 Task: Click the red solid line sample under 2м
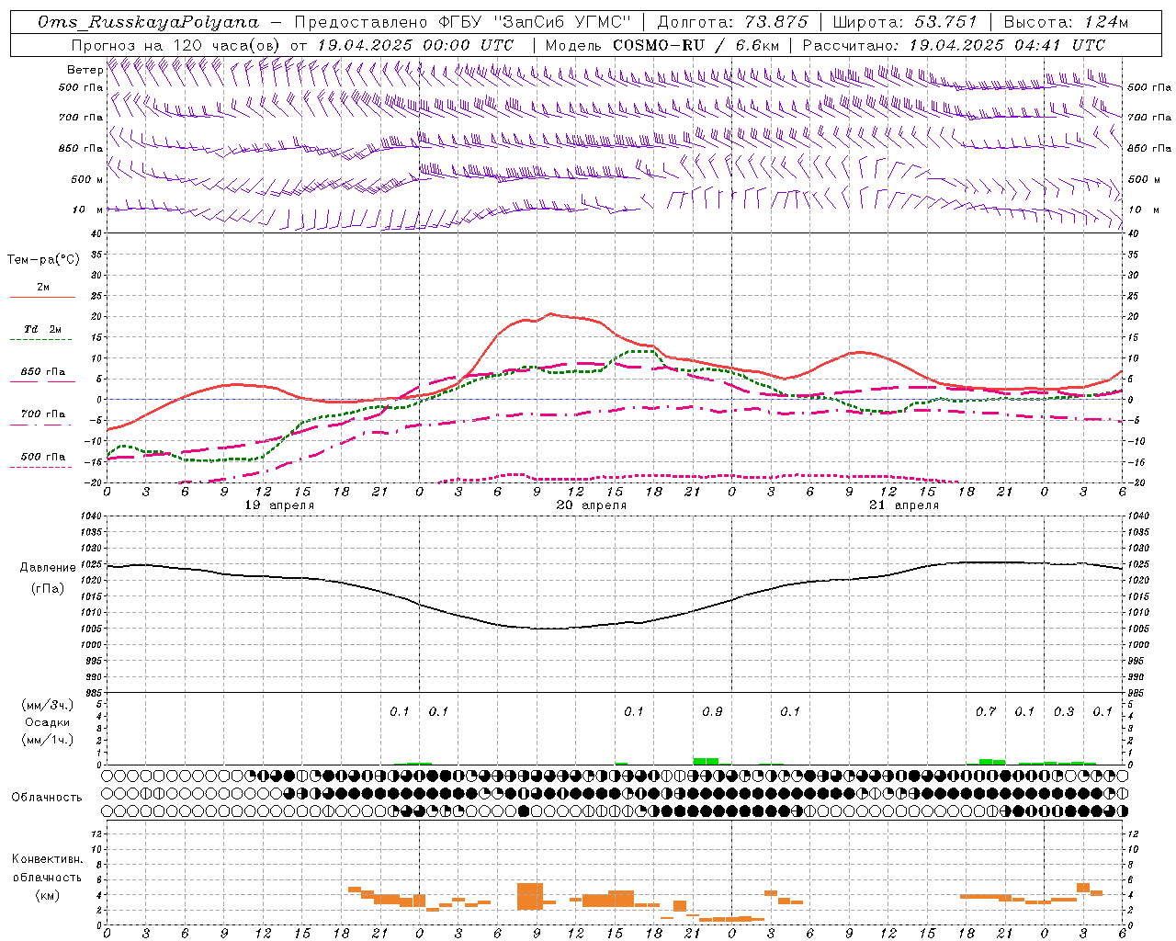[42, 298]
